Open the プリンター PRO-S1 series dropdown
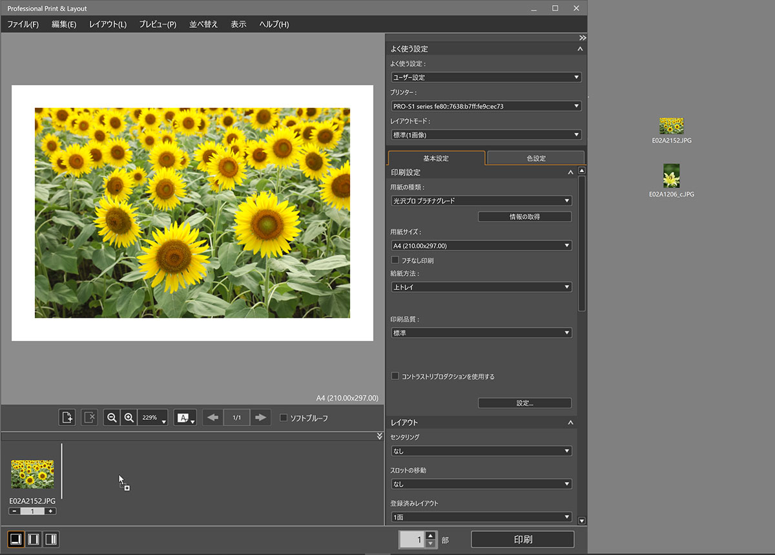This screenshot has height=555, width=775. (x=486, y=106)
